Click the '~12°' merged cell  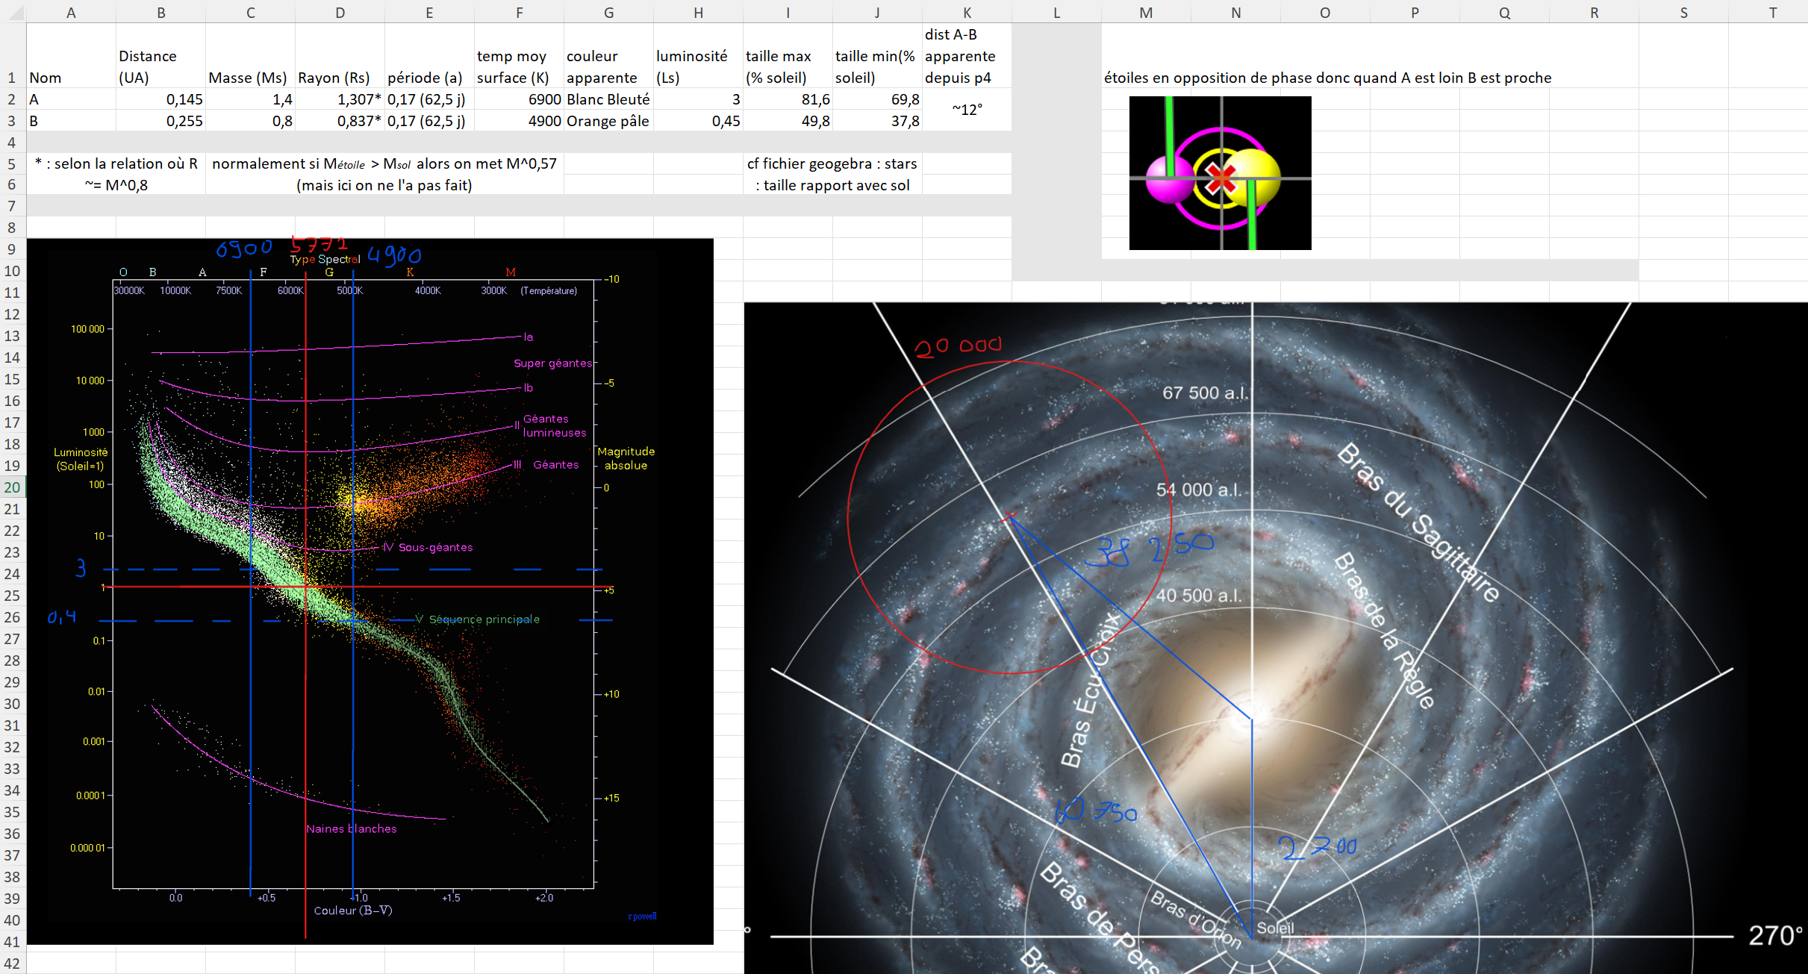pos(967,110)
